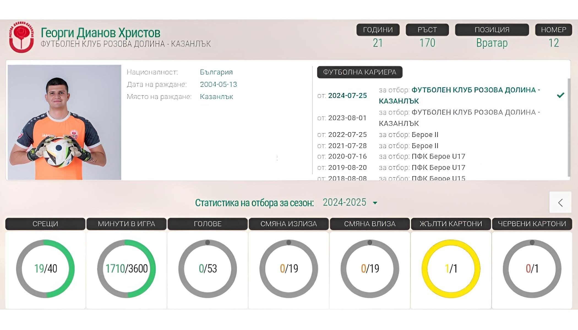Click the Дата на раждане label

coord(157,84)
